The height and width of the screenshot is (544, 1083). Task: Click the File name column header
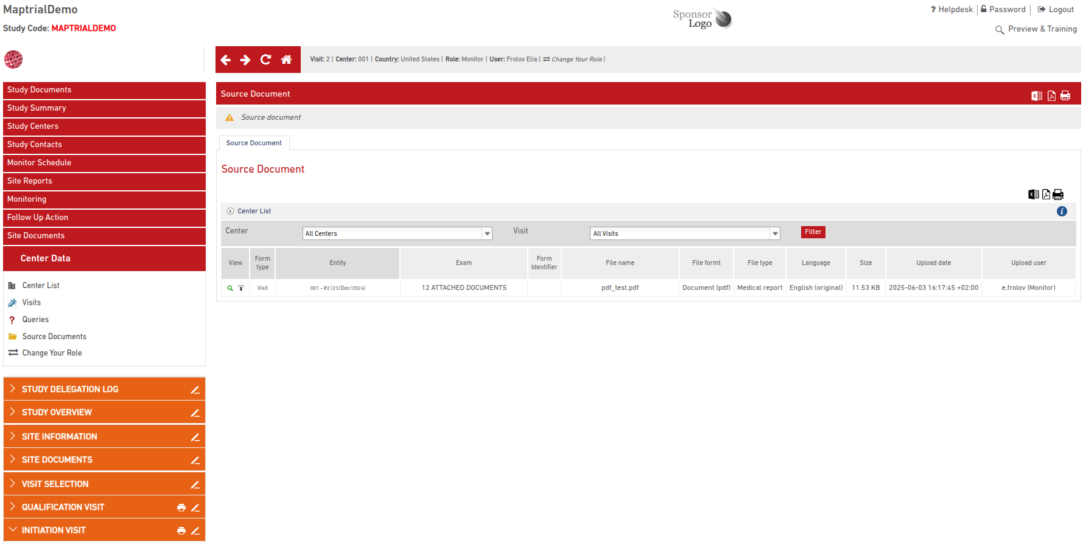620,263
